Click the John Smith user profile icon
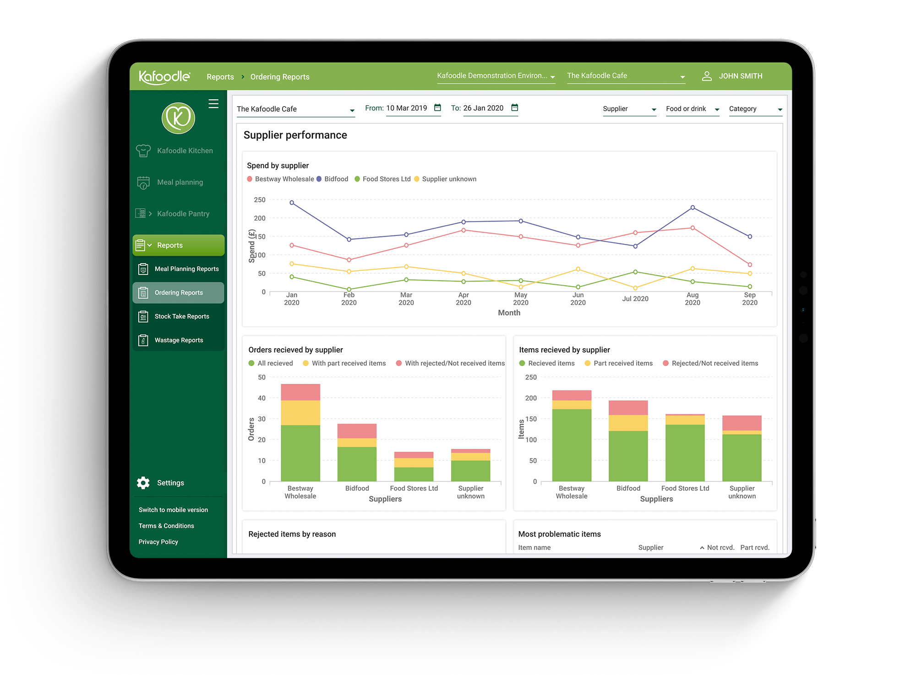916x675 pixels. click(x=707, y=76)
